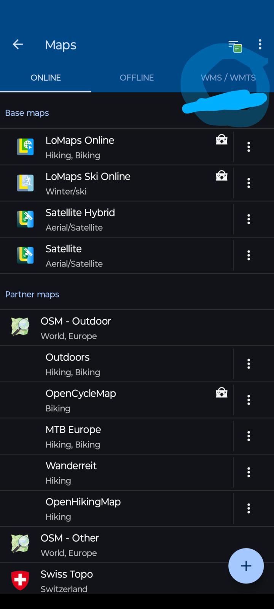Screen dimensions: 274x609
Task: Choose the Satellite base map
Action: [114, 255]
